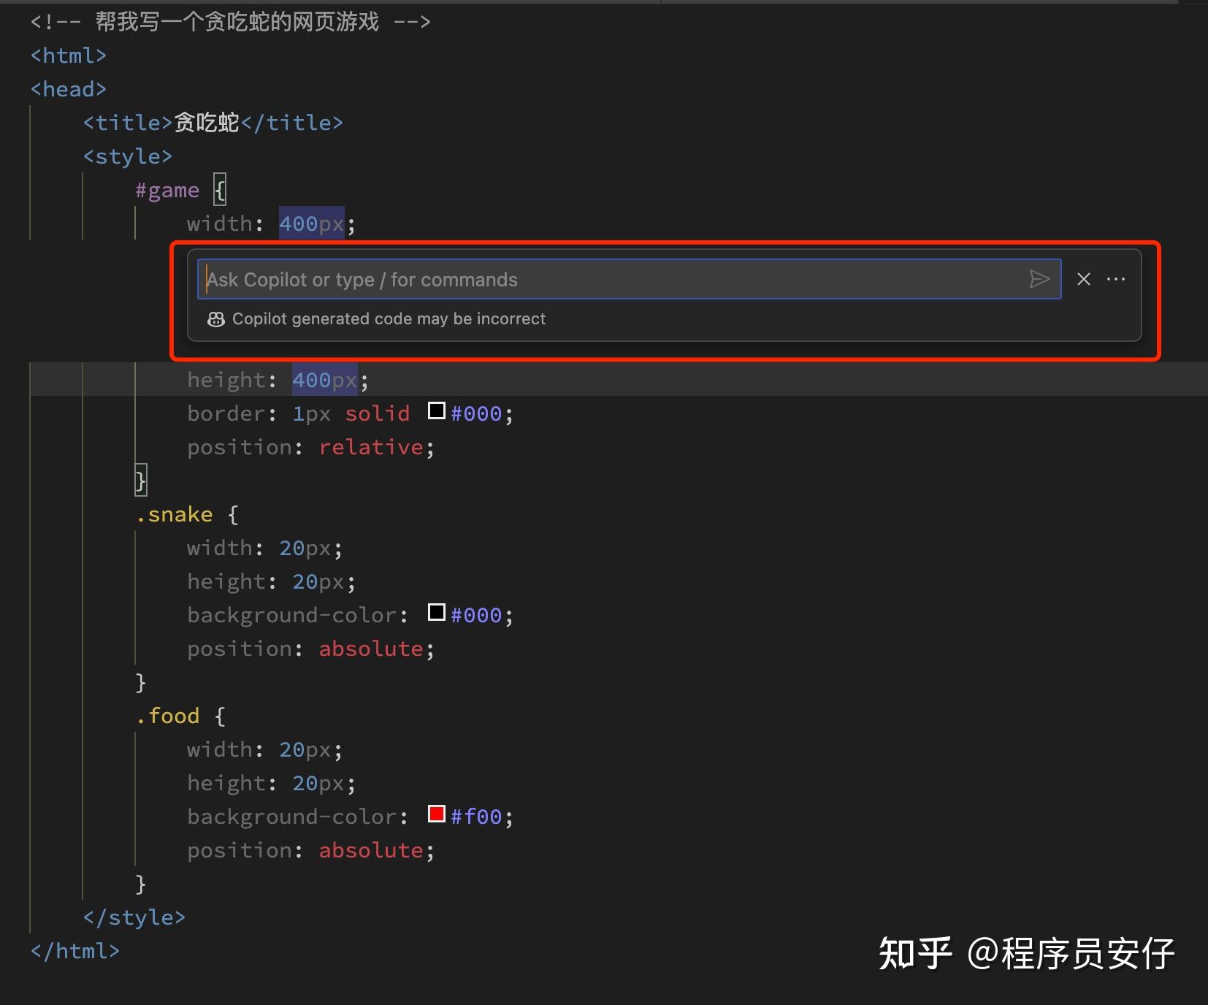Viewport: 1208px width, 1005px height.
Task: Click the 'Copilot generated code may be incorrect' notice
Action: pyautogui.click(x=389, y=318)
